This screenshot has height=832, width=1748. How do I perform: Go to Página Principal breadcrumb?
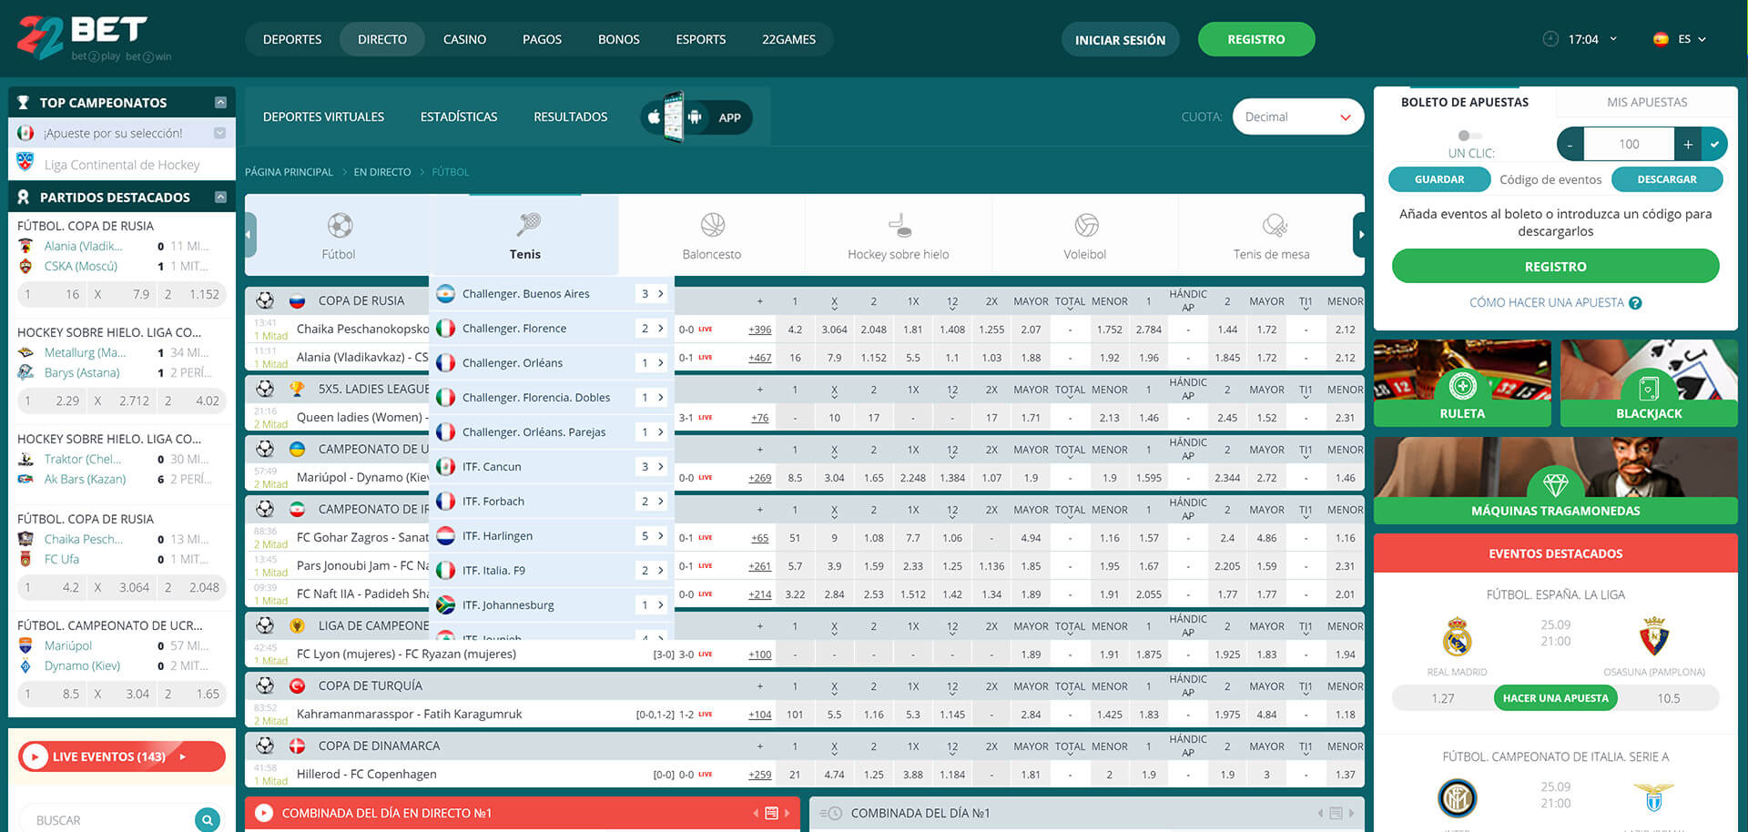click(x=289, y=172)
